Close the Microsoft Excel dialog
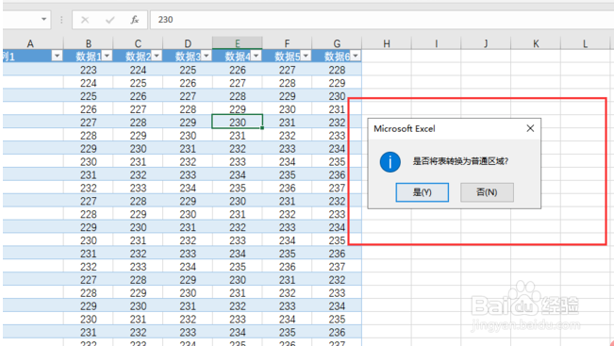The width and height of the screenshot is (614, 346). click(x=530, y=128)
